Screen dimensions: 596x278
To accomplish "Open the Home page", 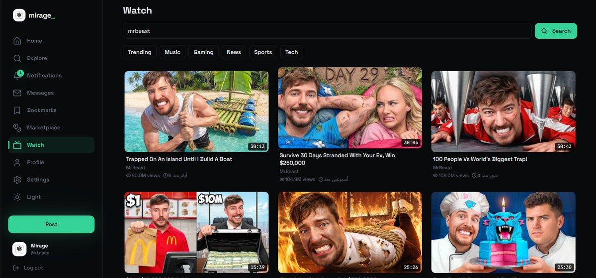I will click(51, 41).
